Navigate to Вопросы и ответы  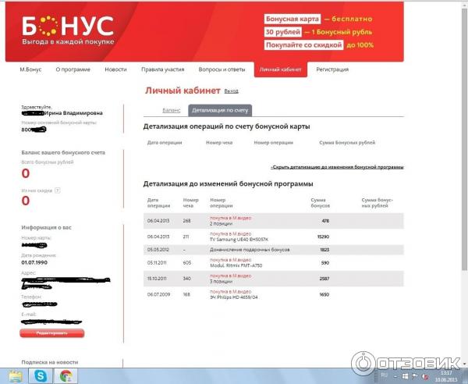(223, 69)
